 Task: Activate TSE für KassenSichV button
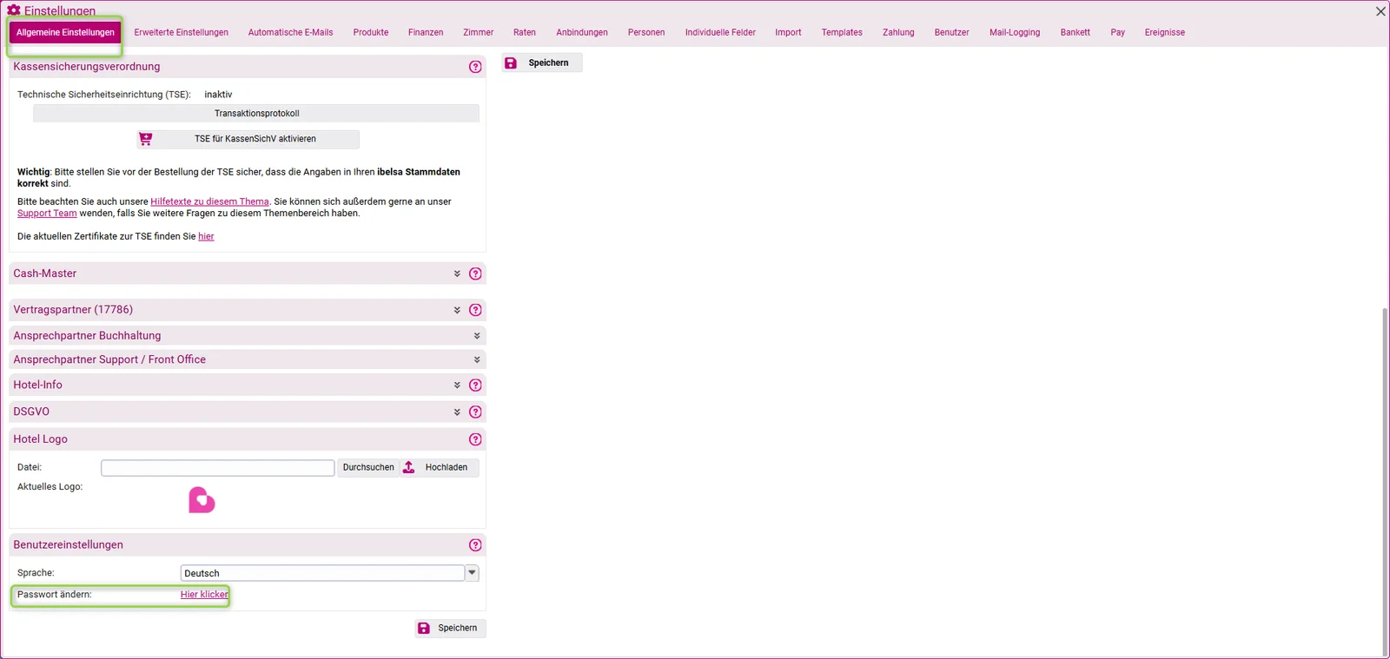[x=248, y=139]
